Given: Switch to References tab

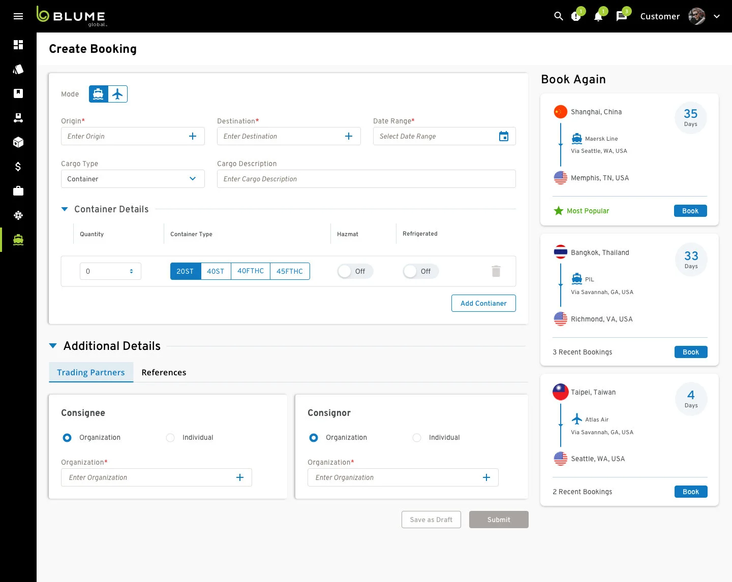Looking at the screenshot, I should (x=164, y=372).
